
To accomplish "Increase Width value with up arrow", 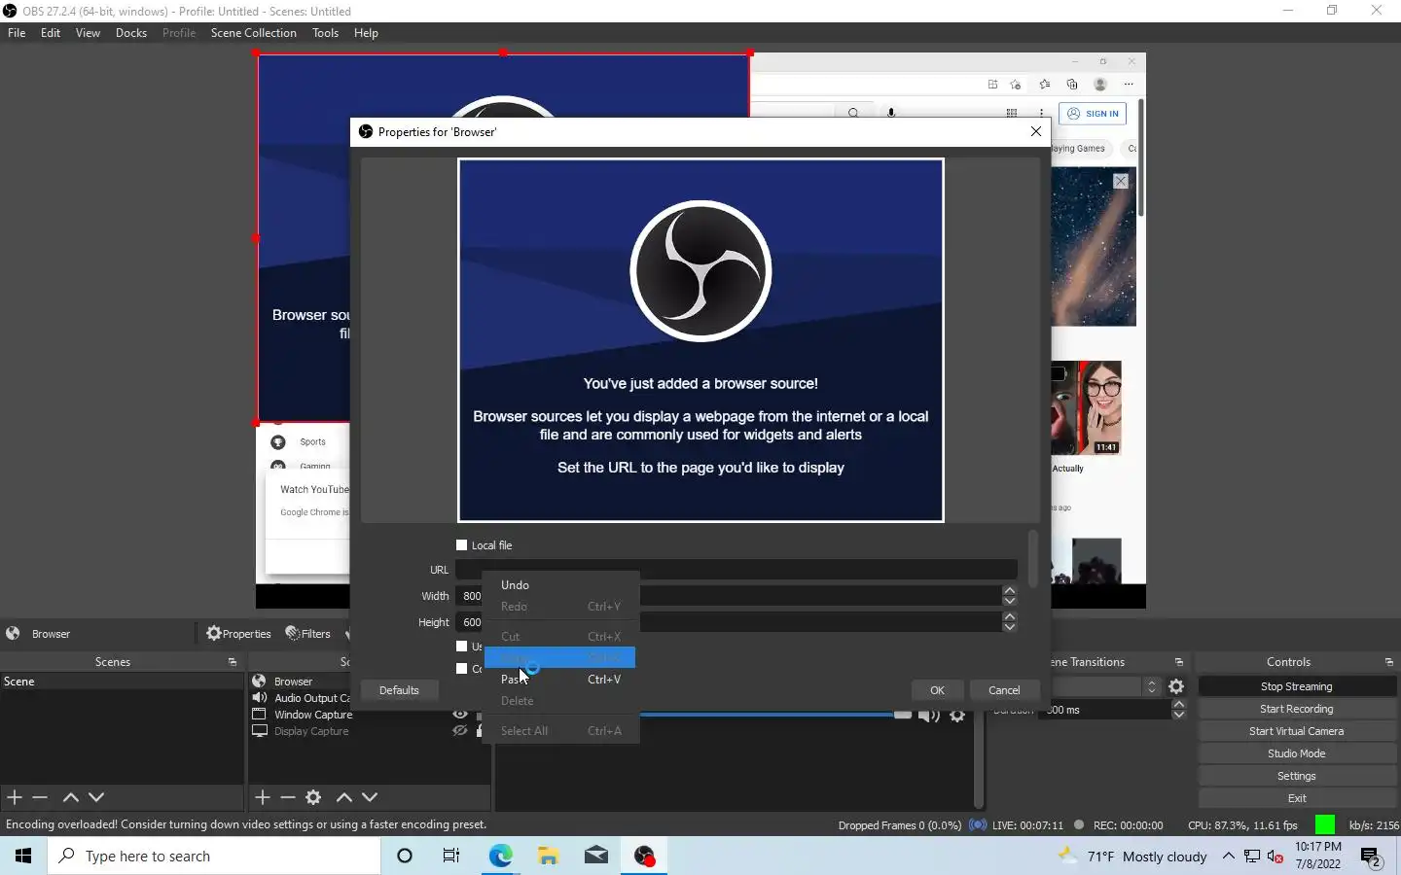I will 1009,591.
